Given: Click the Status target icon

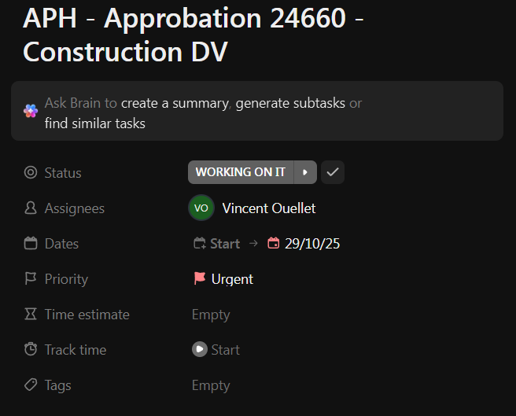Looking at the screenshot, I should [x=31, y=172].
